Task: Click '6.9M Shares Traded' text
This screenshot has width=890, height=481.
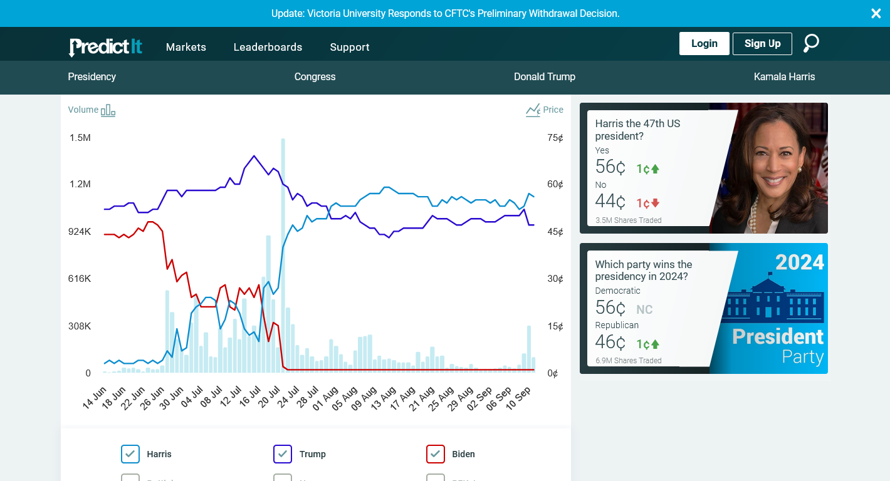Action: [x=629, y=360]
